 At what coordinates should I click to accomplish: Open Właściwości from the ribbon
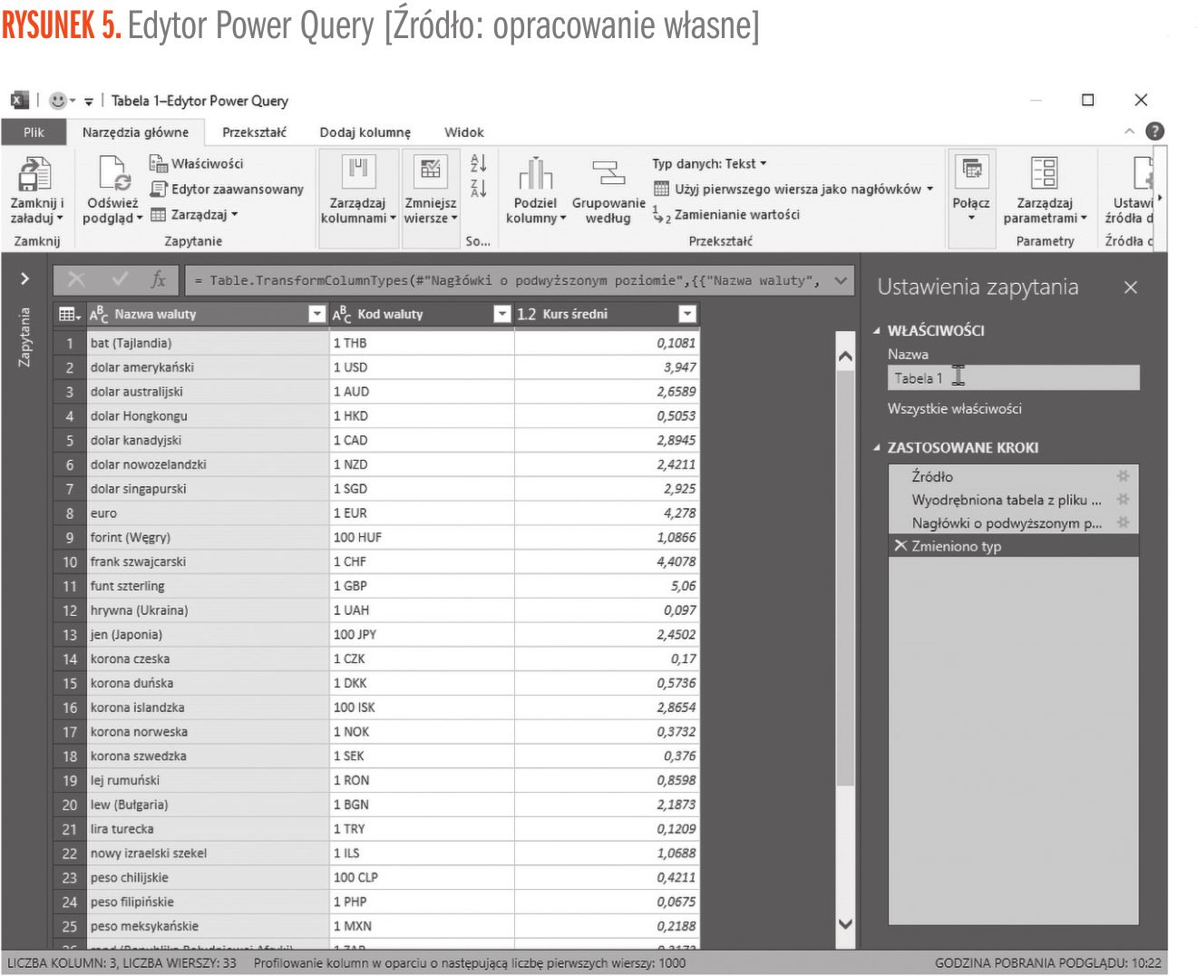coord(197,163)
